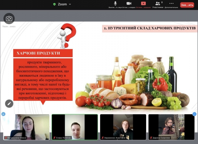Mute the microphone in Zoom toolbar

(x=115, y=4)
